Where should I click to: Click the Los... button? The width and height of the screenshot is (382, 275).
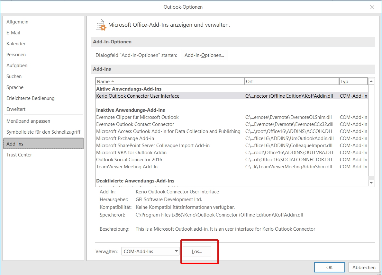point(197,252)
